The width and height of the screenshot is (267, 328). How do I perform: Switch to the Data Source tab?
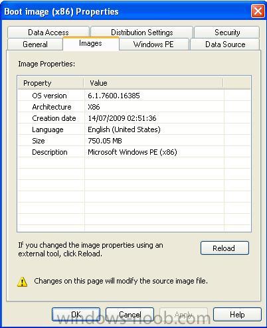point(225,44)
